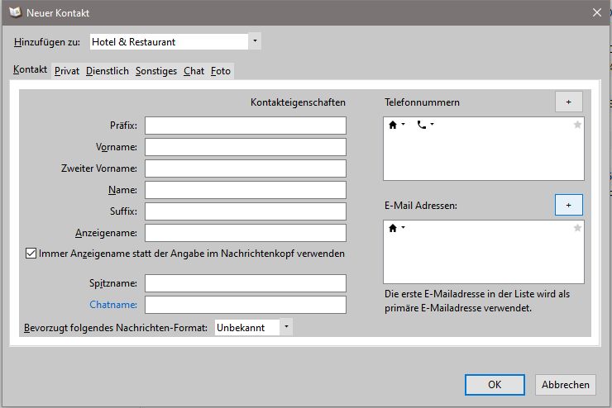Click into the Vorname text field

[246, 147]
